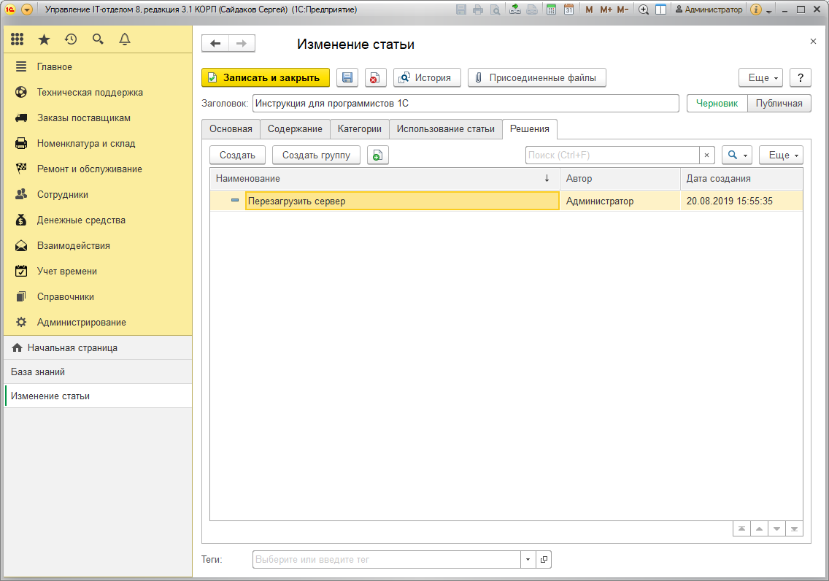The width and height of the screenshot is (829, 581).
Task: Click the zoom scale magnifier icon
Action: [x=644, y=9]
